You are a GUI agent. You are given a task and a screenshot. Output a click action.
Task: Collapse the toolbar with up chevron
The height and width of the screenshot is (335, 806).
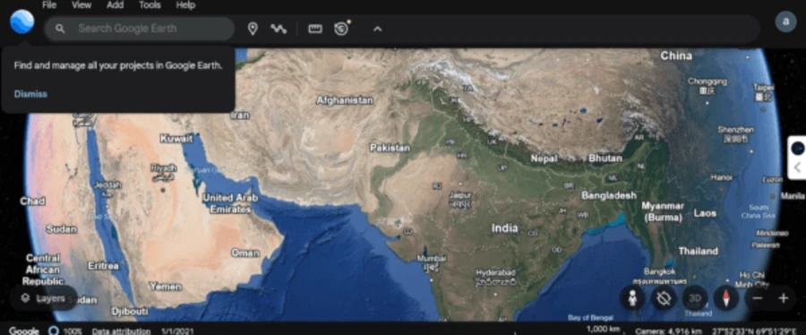pyautogui.click(x=377, y=30)
